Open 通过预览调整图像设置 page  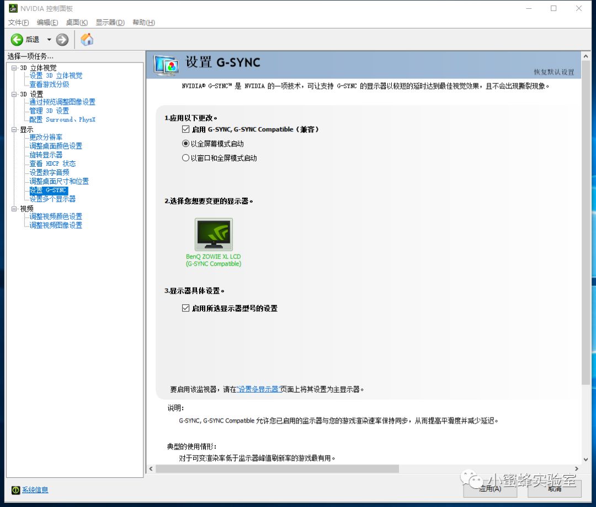(62, 102)
